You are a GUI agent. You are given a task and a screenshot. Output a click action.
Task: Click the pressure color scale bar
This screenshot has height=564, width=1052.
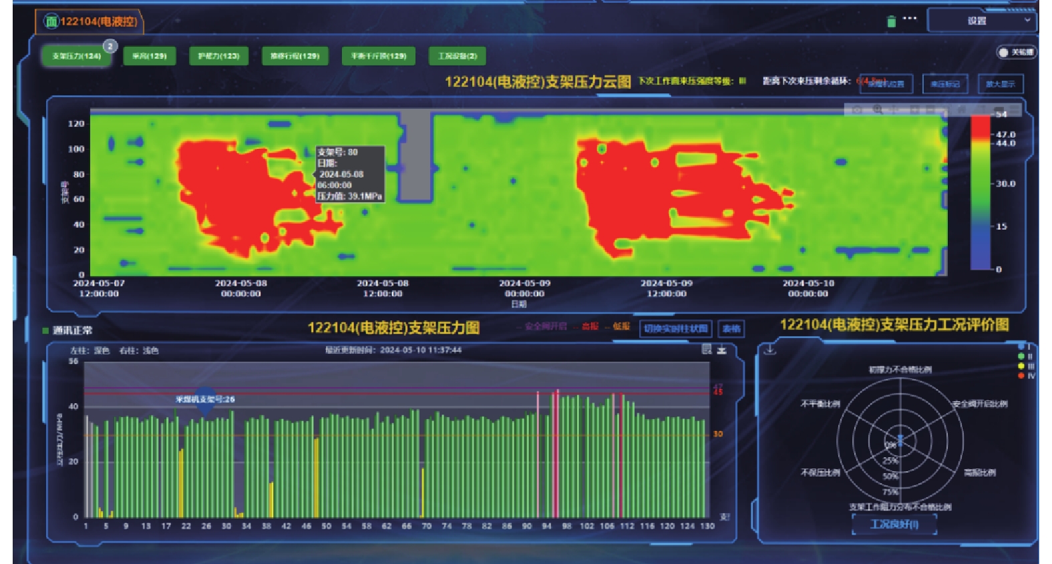click(980, 193)
